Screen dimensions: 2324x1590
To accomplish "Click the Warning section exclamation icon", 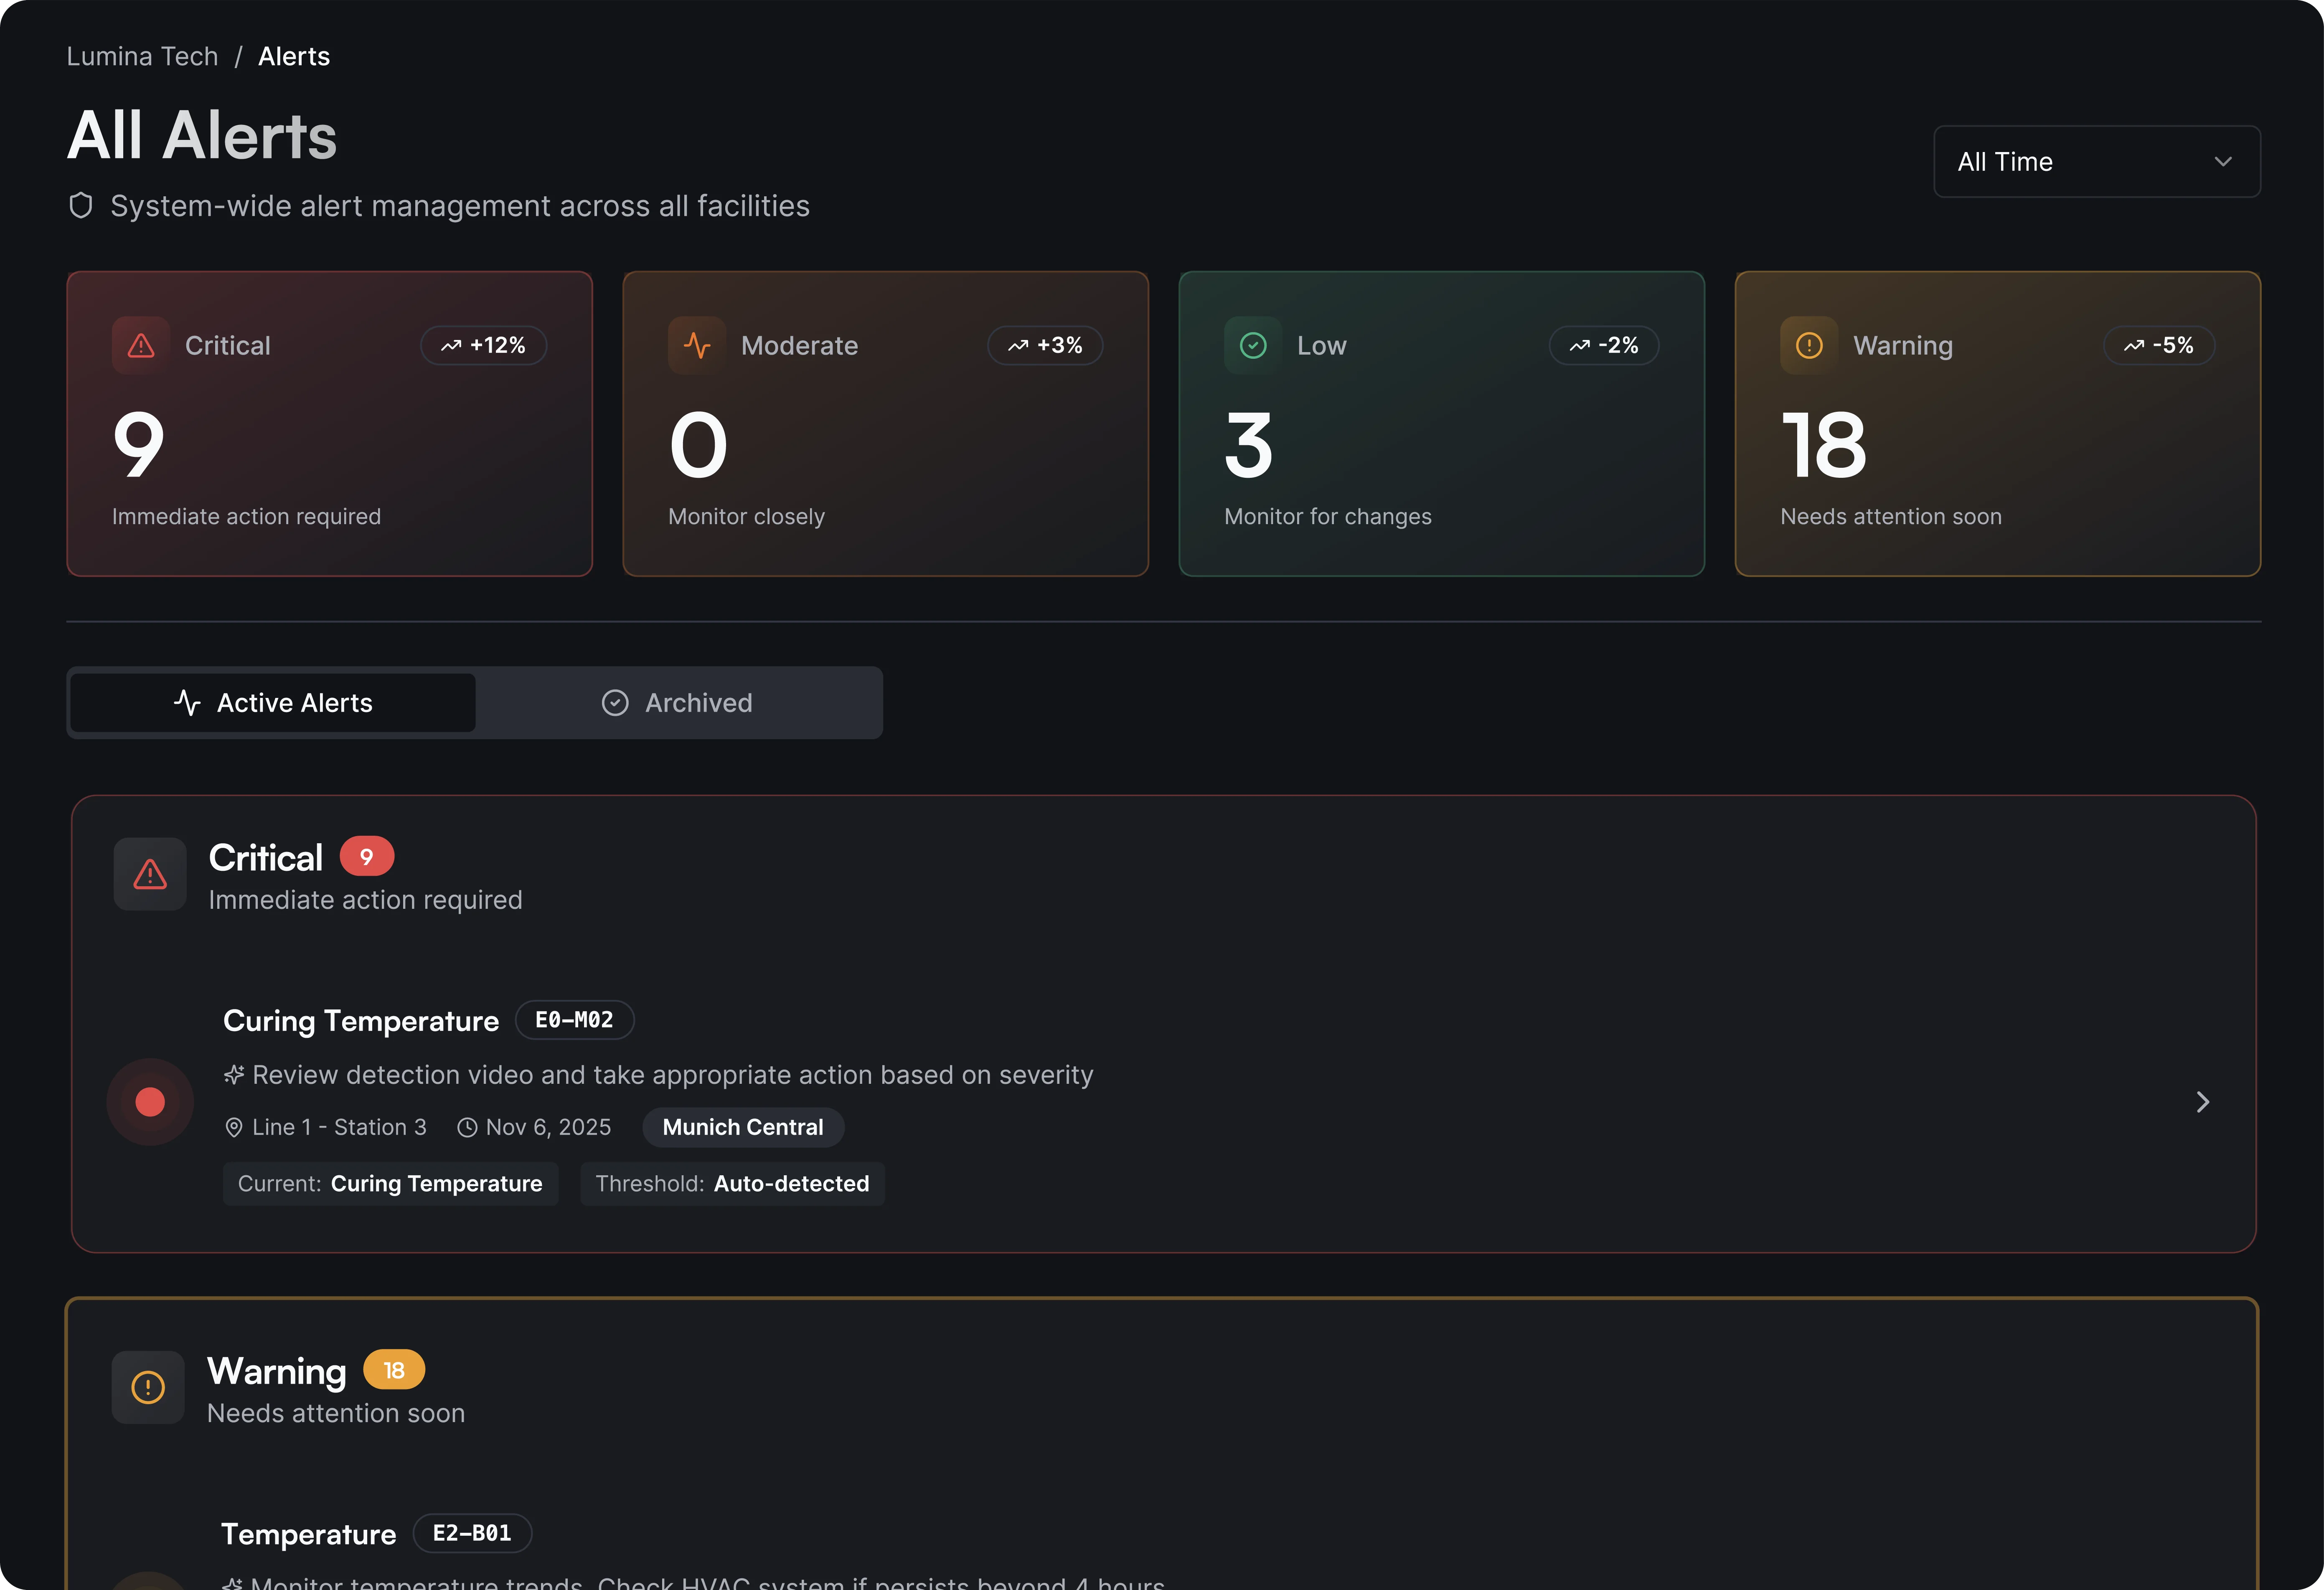I will tap(148, 1387).
